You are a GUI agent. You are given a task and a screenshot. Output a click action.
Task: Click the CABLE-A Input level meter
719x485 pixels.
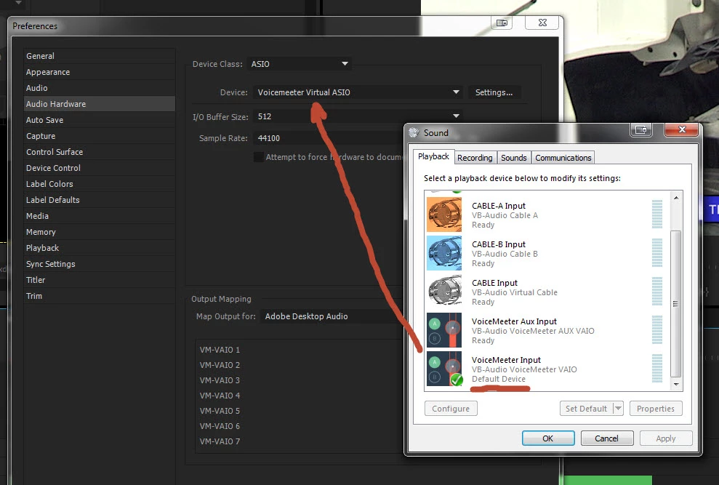point(657,214)
